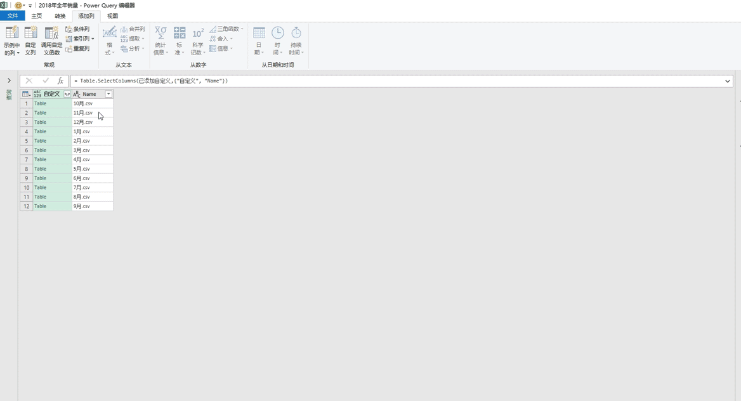Open 标准 (Standard) arithmetic tool
The image size is (741, 401).
(179, 41)
